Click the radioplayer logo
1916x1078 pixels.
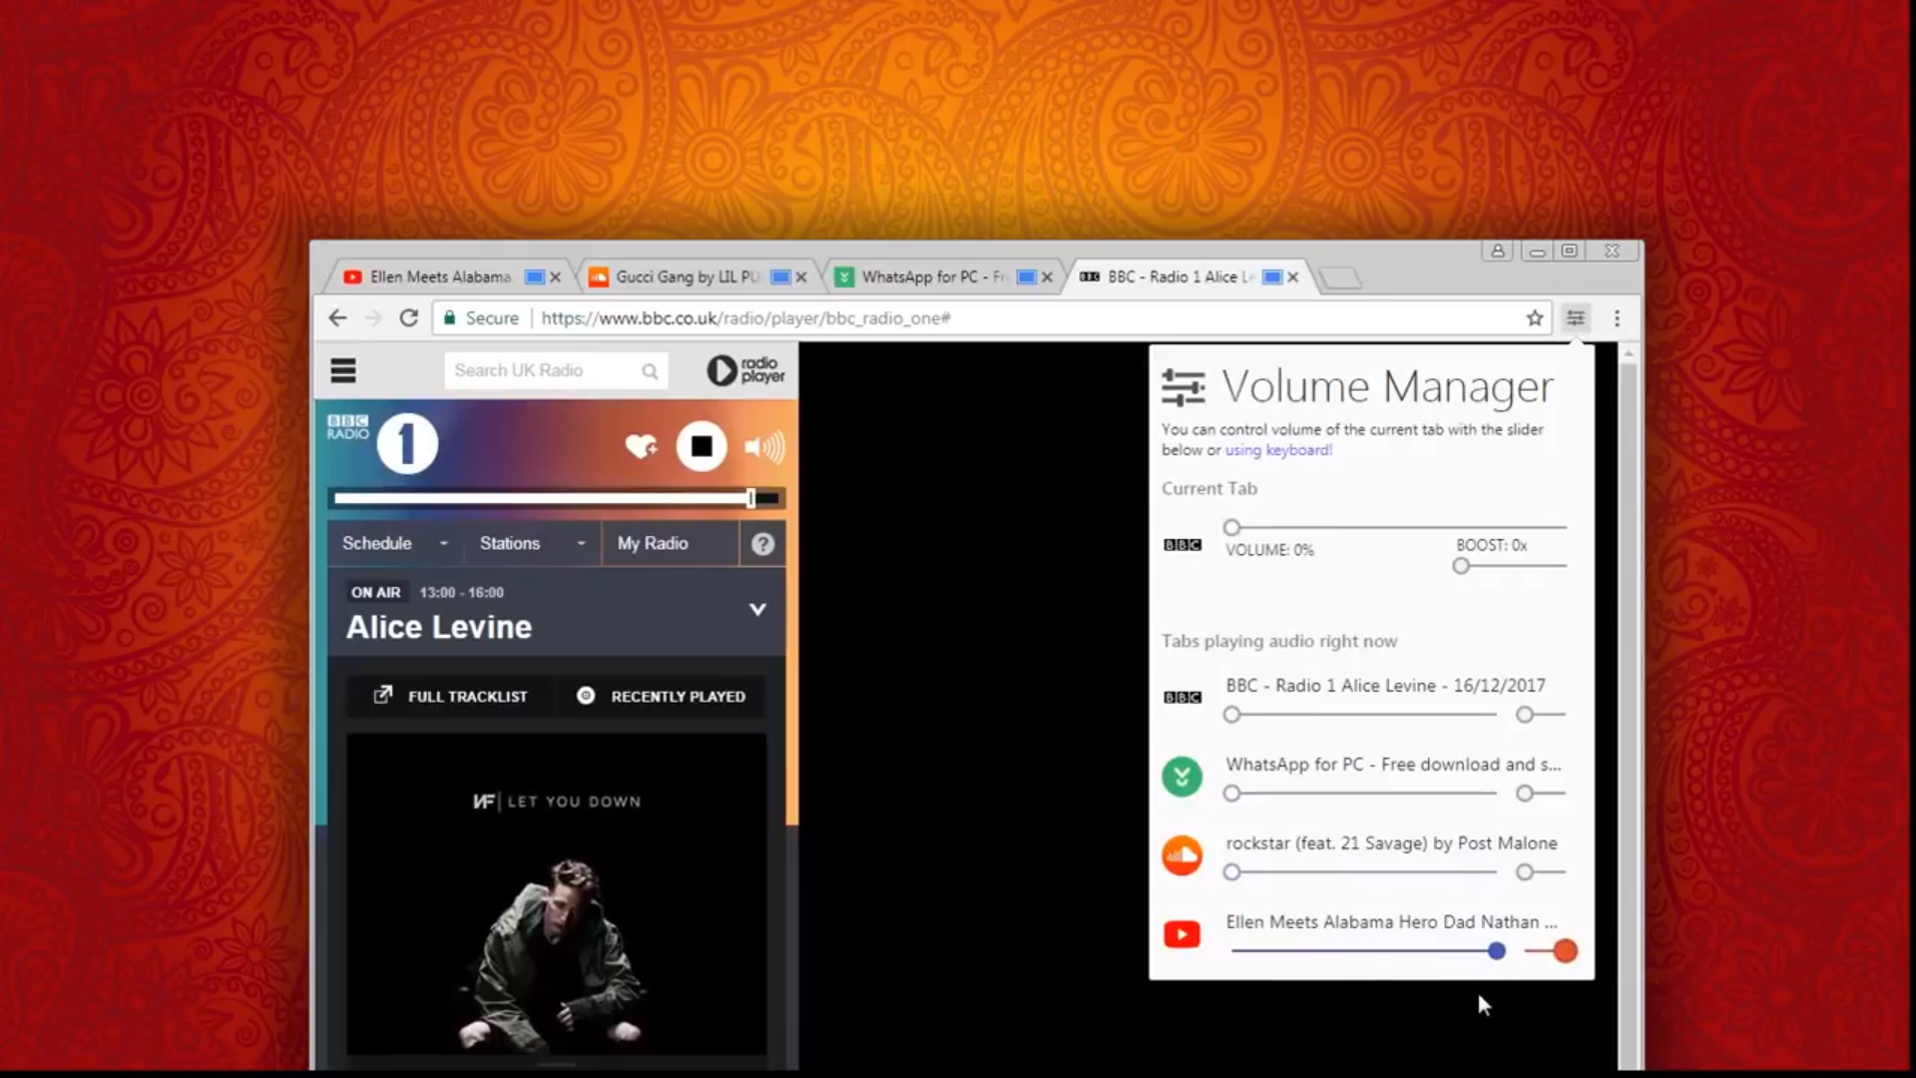[x=745, y=370]
